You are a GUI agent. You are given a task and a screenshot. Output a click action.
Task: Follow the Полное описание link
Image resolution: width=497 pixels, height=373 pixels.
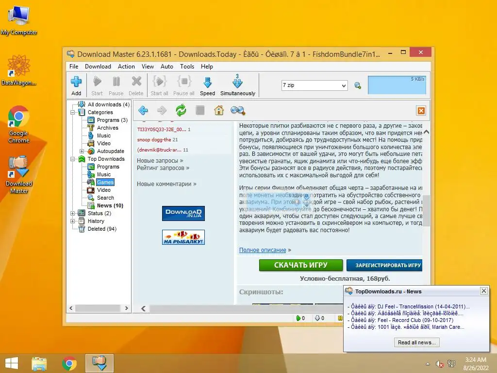pyautogui.click(x=263, y=250)
